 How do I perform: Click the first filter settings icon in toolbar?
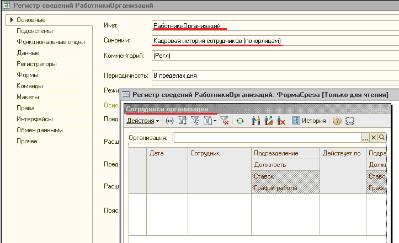pos(182,121)
